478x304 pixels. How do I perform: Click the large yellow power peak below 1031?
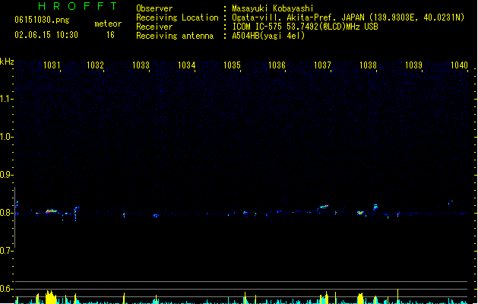tap(51, 297)
